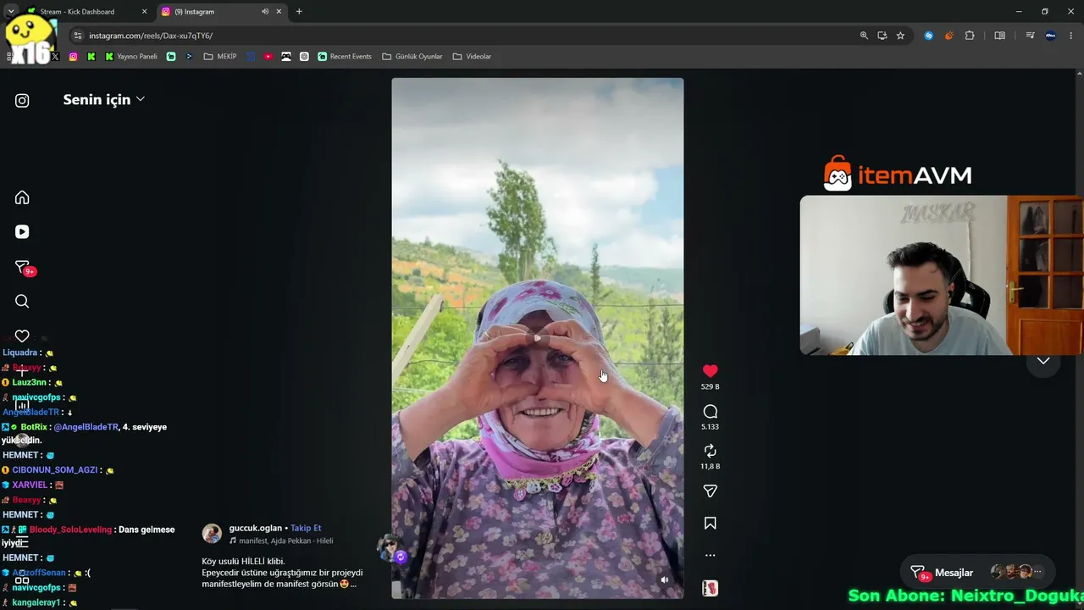The height and width of the screenshot is (610, 1084).
Task: Open the reposter avatar beside the reel
Action: tap(390, 547)
